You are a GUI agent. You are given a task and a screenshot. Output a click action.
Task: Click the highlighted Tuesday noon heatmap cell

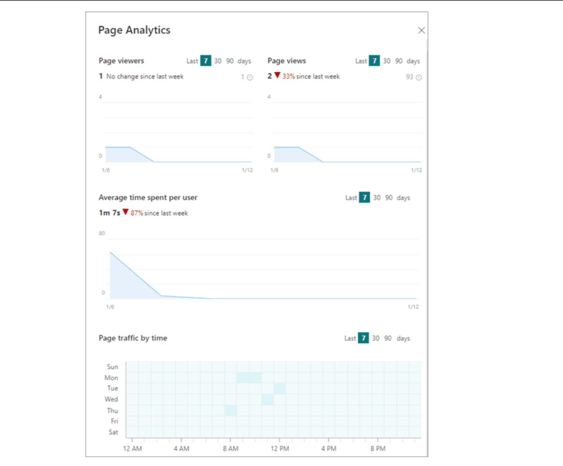[x=280, y=389]
